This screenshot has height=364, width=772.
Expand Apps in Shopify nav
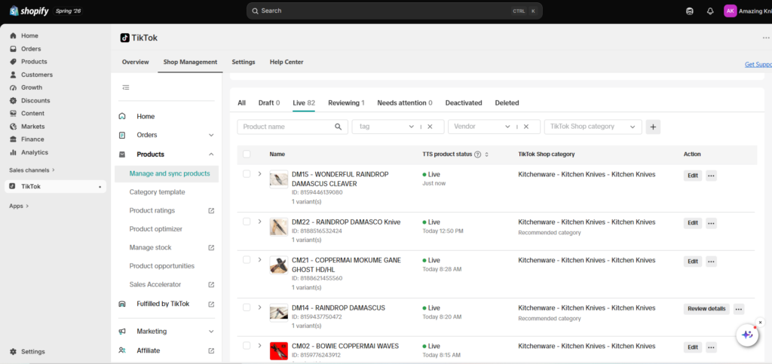point(19,206)
